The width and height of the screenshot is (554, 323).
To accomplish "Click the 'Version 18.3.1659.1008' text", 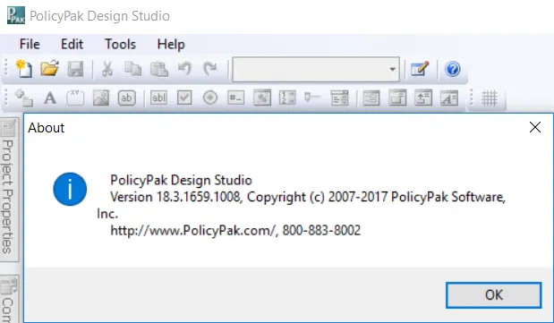I will [x=175, y=197].
